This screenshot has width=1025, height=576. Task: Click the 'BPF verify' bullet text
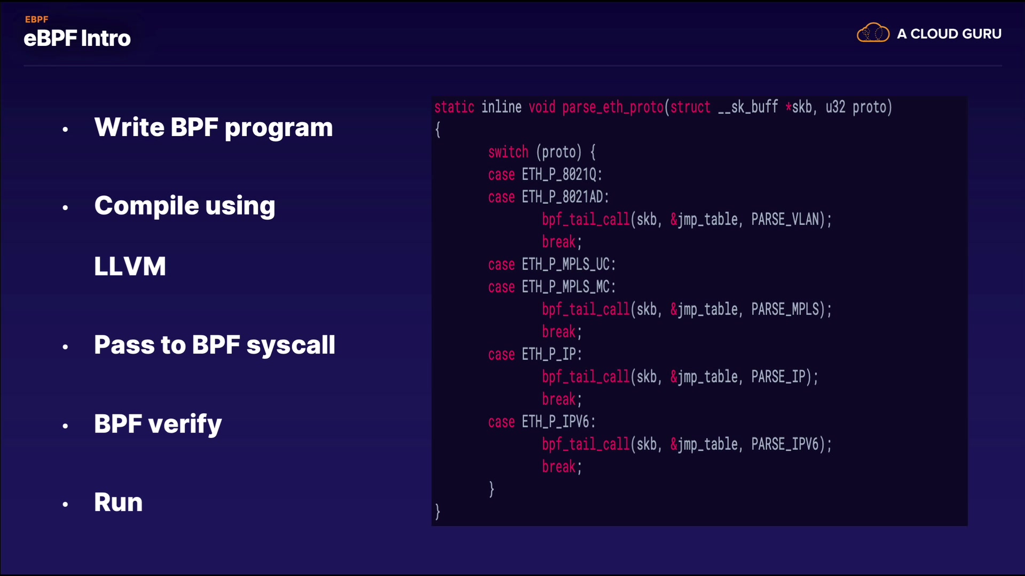pos(157,424)
